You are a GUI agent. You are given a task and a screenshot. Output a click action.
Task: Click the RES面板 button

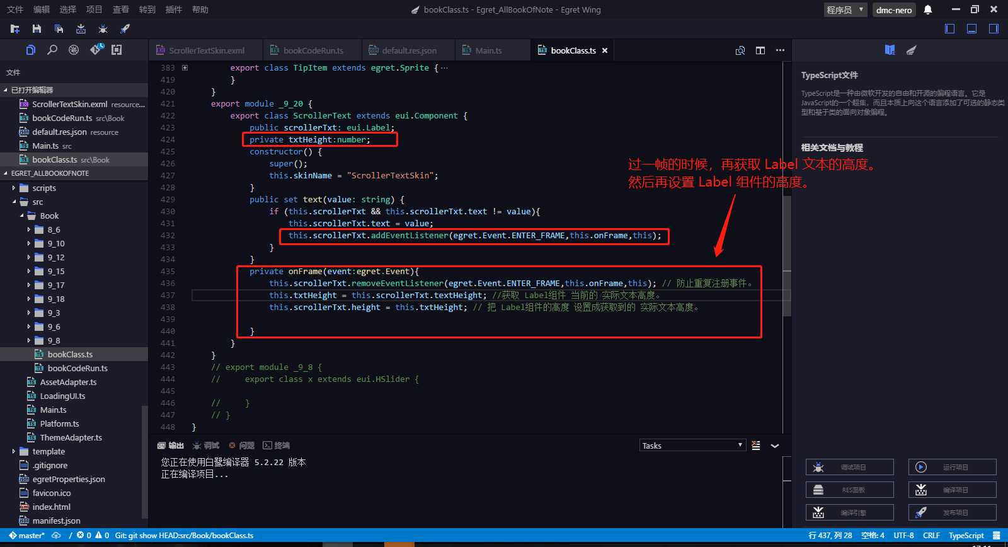(x=849, y=490)
